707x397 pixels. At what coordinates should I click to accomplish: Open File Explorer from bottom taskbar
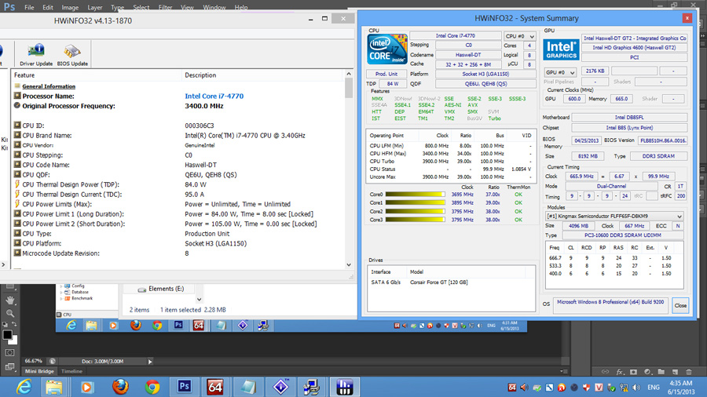pyautogui.click(x=53, y=387)
